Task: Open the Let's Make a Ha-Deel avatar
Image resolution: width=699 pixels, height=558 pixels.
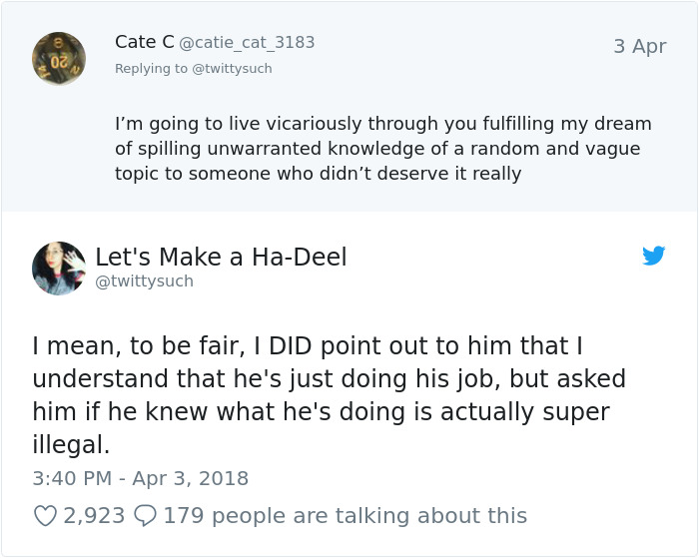Action: [x=59, y=268]
